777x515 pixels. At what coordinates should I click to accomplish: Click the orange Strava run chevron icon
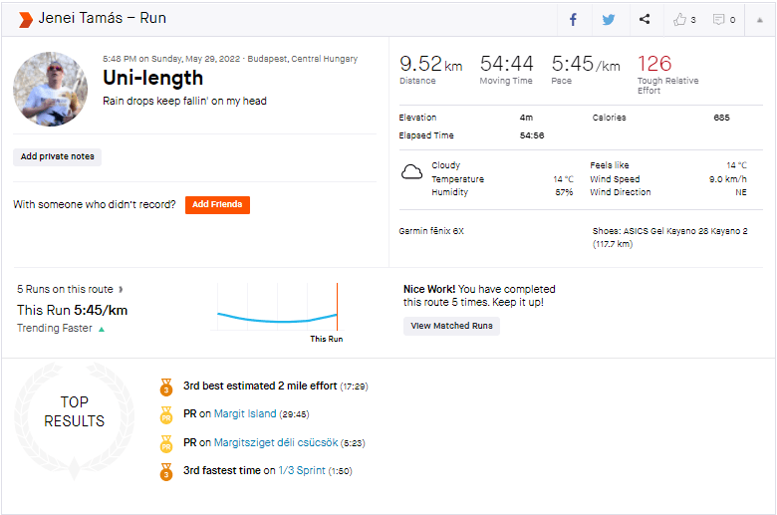[25, 19]
